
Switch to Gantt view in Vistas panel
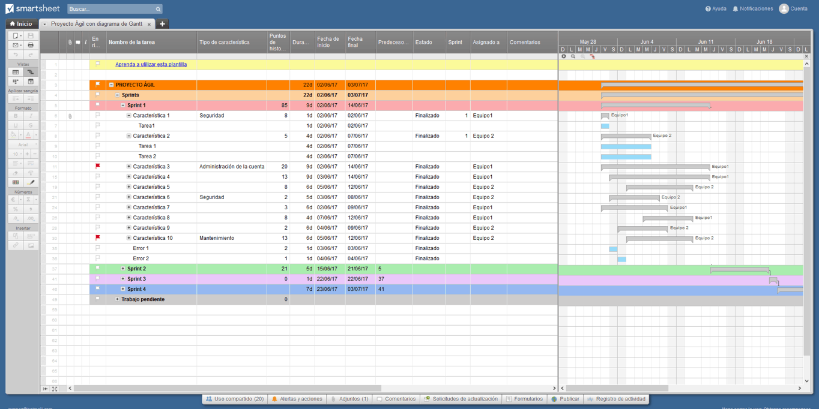[x=31, y=72]
